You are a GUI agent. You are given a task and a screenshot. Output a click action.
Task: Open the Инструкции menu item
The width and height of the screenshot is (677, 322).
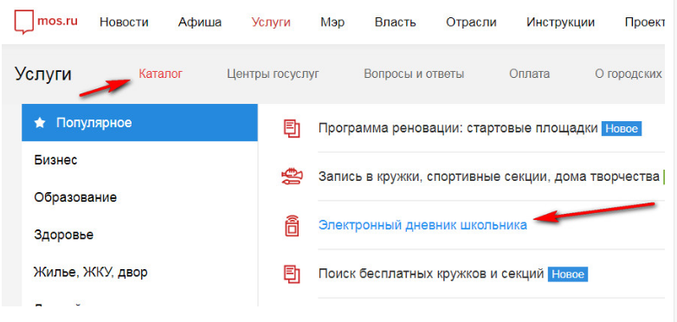coord(560,22)
